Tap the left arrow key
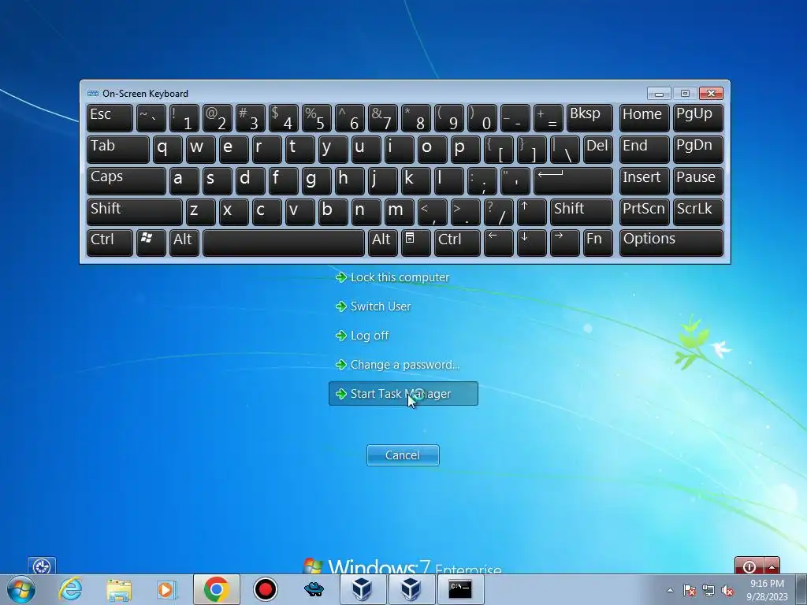This screenshot has height=605, width=807. [499, 243]
